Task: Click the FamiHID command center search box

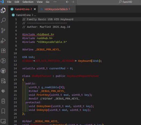Action: [109, 2]
